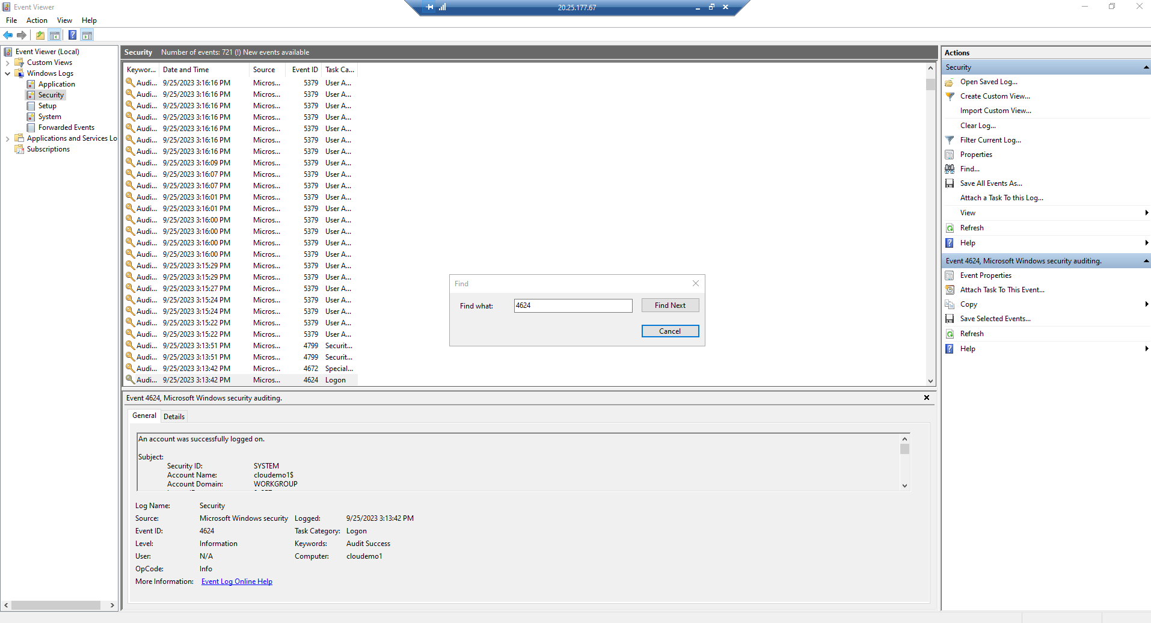
Task: Expand the Custom Views tree node
Action: (7, 63)
